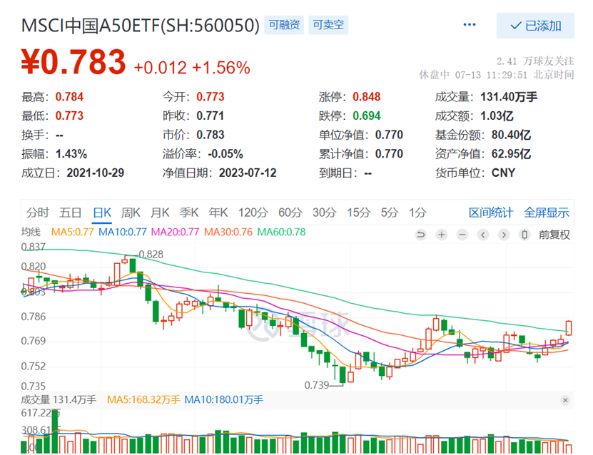Switch to the 1分 interval tab

pos(417,213)
